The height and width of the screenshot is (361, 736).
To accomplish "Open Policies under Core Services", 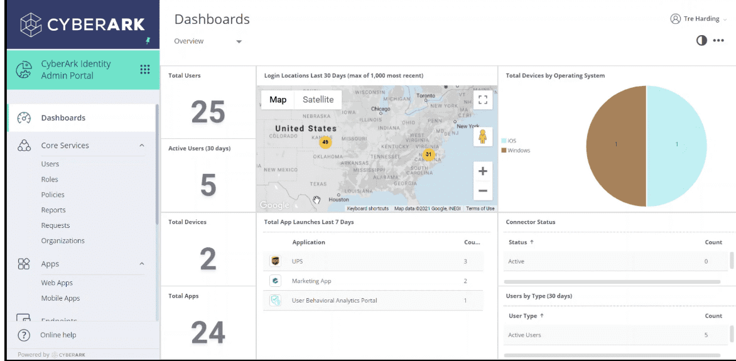I will (x=53, y=195).
